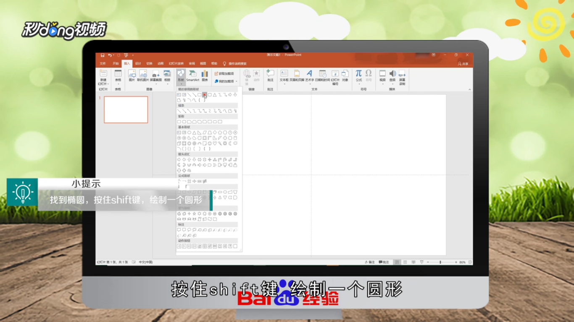Click the 新建幻灯片 (New Slide) icon
Screen dimensions: 574x322
coord(103,73)
